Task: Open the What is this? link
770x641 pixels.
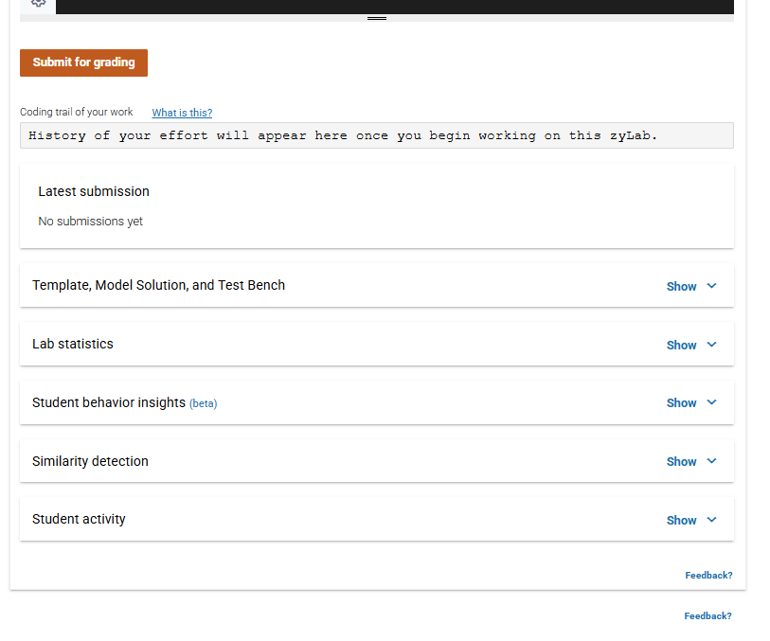Action: coord(182,113)
